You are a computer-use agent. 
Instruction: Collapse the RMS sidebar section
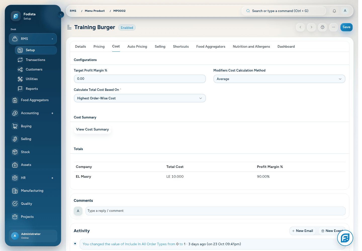pos(52,39)
